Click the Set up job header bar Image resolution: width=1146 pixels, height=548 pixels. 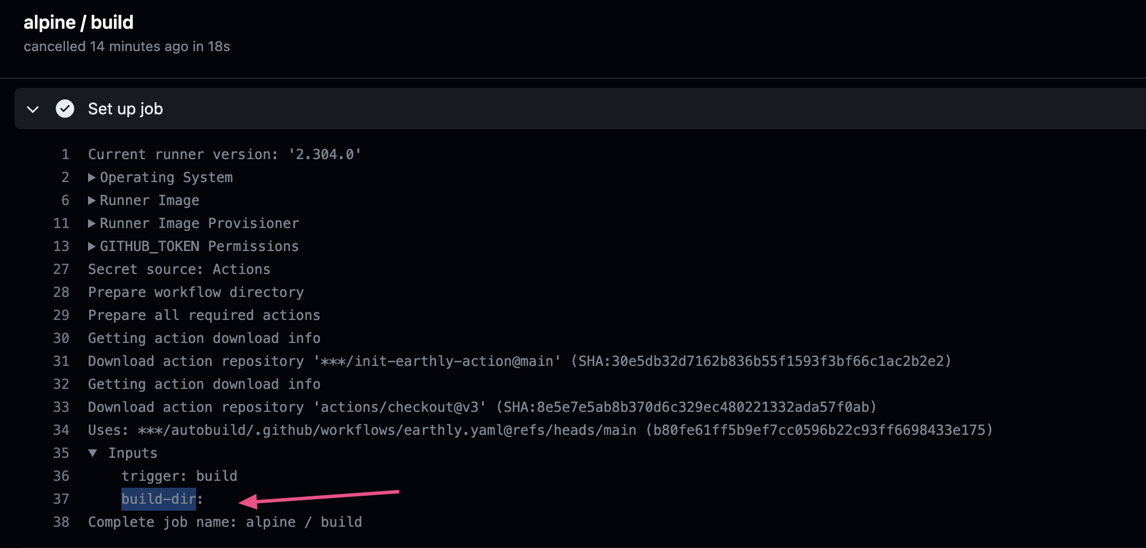pos(403,109)
